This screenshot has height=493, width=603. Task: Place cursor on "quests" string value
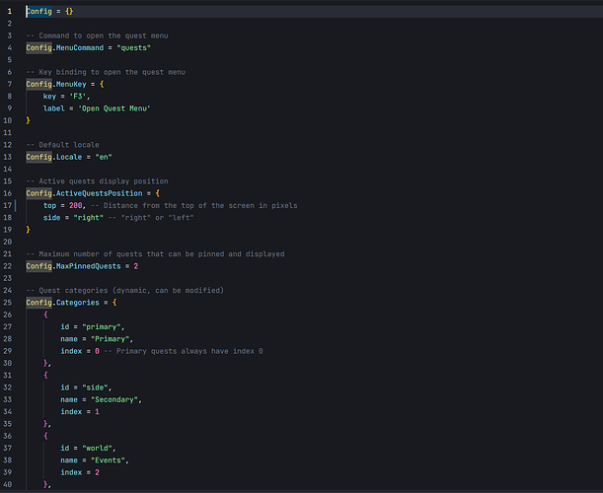pyautogui.click(x=133, y=48)
